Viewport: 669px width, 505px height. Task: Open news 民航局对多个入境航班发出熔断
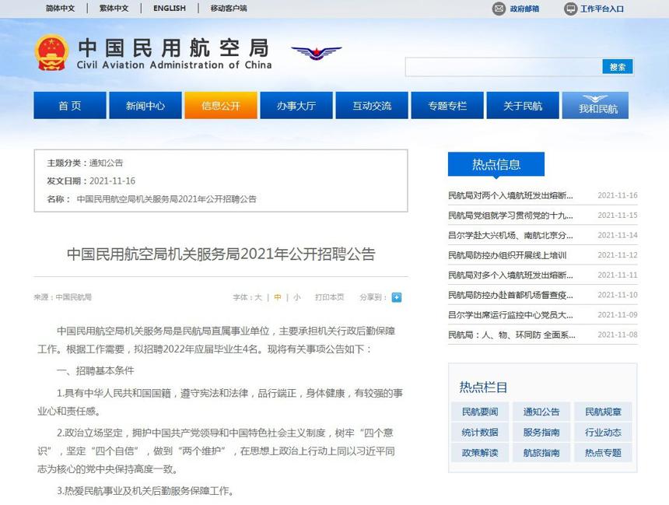click(510, 275)
